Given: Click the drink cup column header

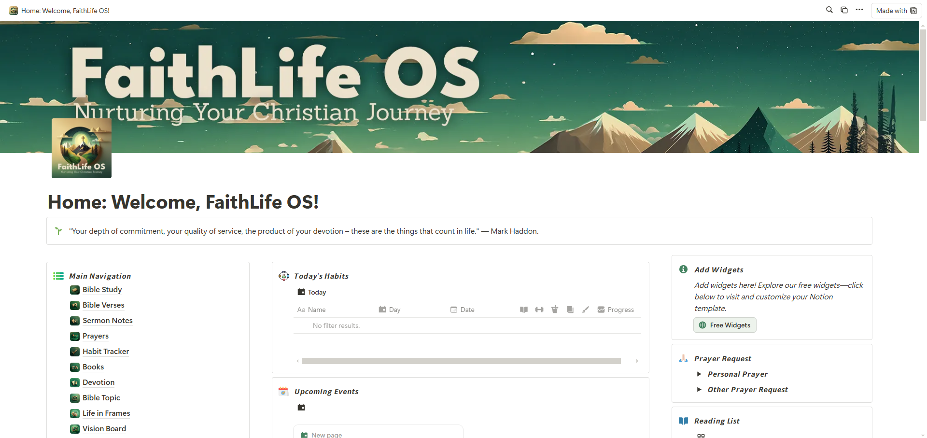Looking at the screenshot, I should (x=555, y=310).
